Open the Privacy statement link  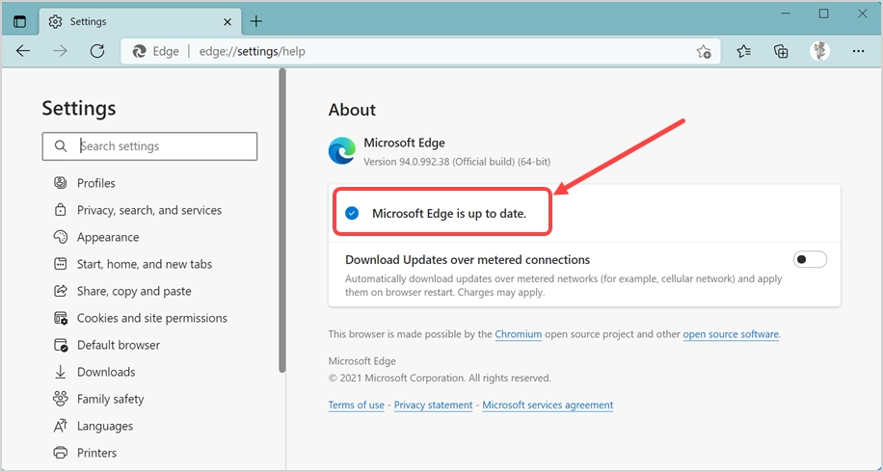point(433,405)
